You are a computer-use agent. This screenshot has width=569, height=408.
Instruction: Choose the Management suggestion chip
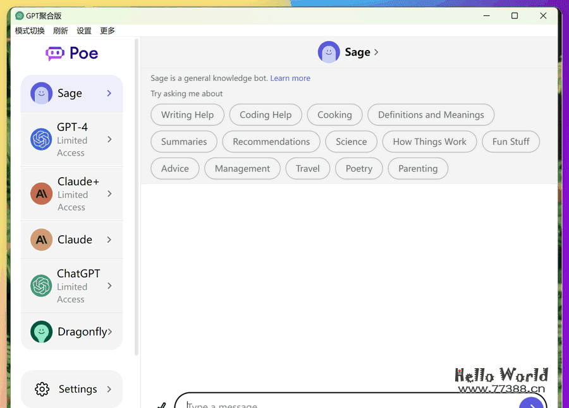242,168
